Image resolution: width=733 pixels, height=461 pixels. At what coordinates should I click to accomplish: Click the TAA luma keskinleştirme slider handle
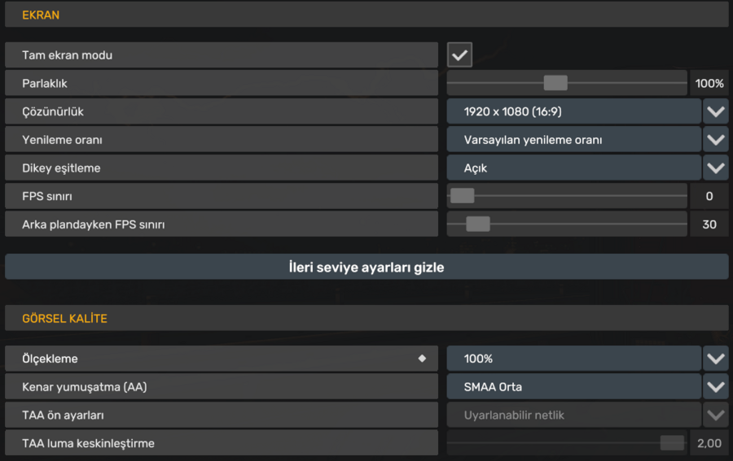point(672,443)
